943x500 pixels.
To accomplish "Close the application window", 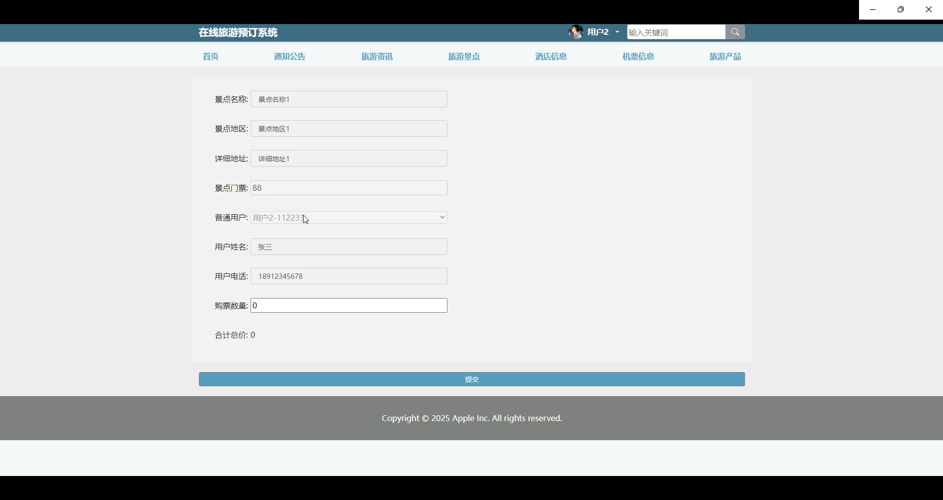I will (x=929, y=10).
